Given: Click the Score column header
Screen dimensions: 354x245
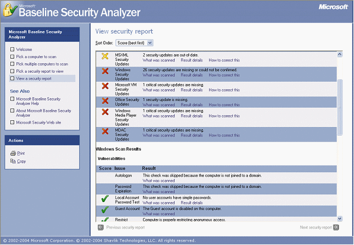Looking at the screenshot, I should pyautogui.click(x=105, y=169).
